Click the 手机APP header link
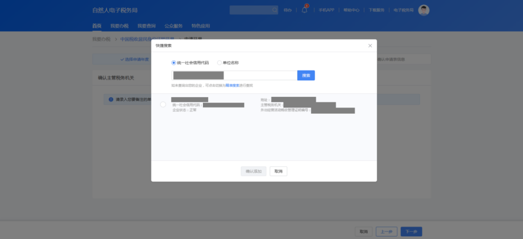The width and height of the screenshot is (523, 239). 326,10
